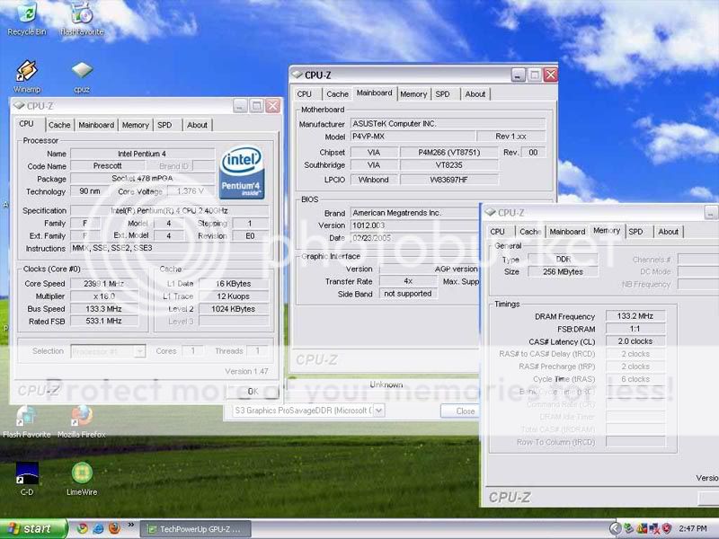Screen dimensions: 719x539
Task: Click the Southbridge value 'VT8235'
Action: [448, 165]
